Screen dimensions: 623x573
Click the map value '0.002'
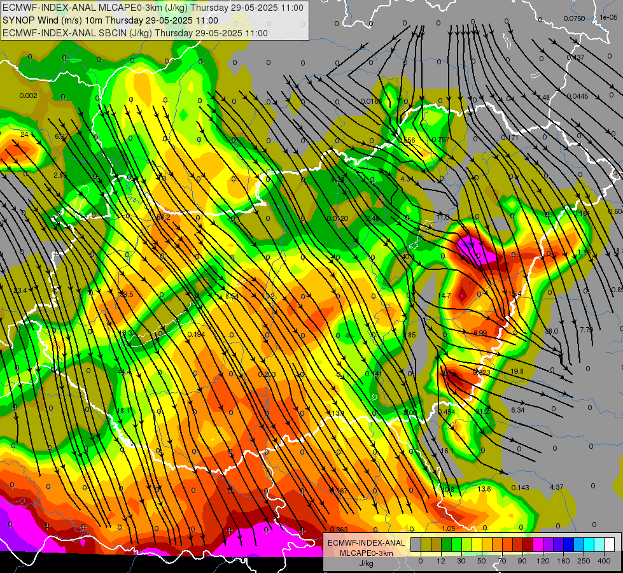pyautogui.click(x=28, y=95)
